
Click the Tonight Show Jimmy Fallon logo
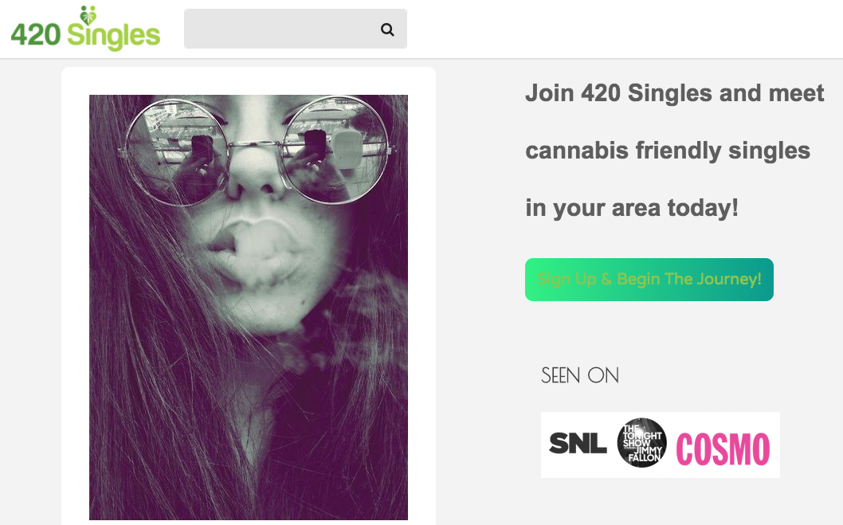pyautogui.click(x=641, y=443)
